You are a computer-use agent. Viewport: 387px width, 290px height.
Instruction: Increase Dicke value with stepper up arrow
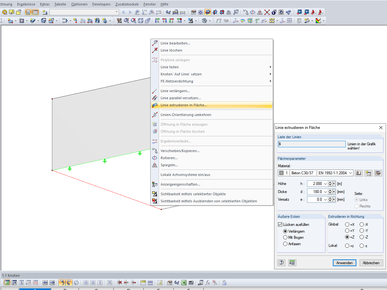tap(330, 190)
